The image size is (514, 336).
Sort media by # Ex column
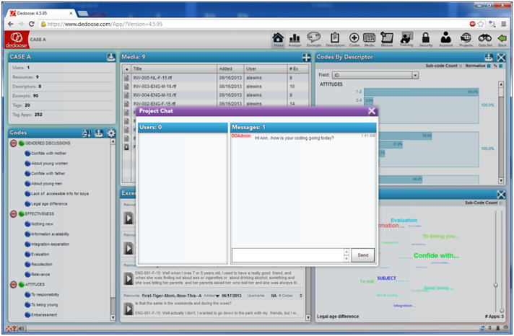pyautogui.click(x=298, y=69)
